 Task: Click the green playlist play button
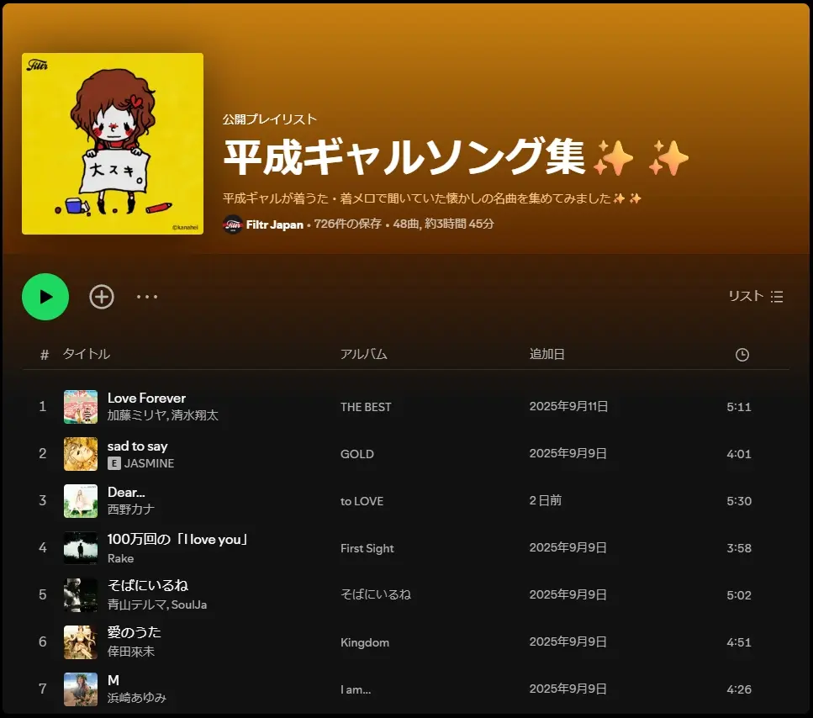(x=45, y=297)
